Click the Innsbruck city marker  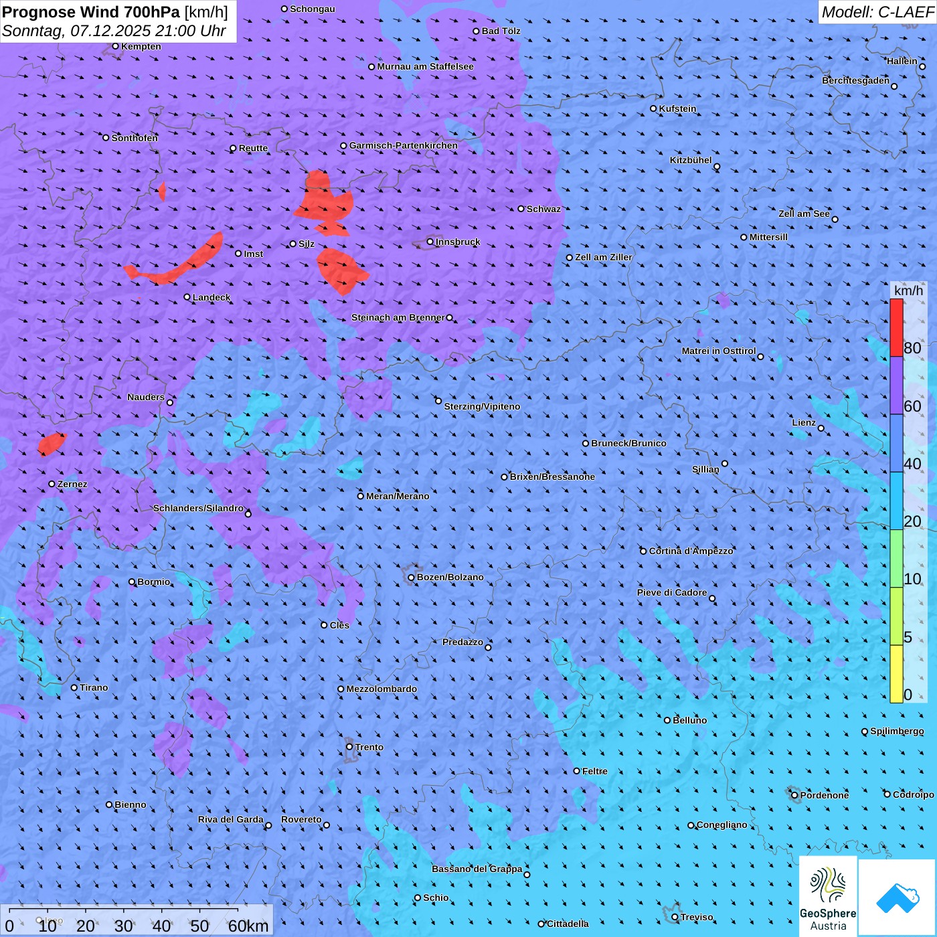(430, 242)
